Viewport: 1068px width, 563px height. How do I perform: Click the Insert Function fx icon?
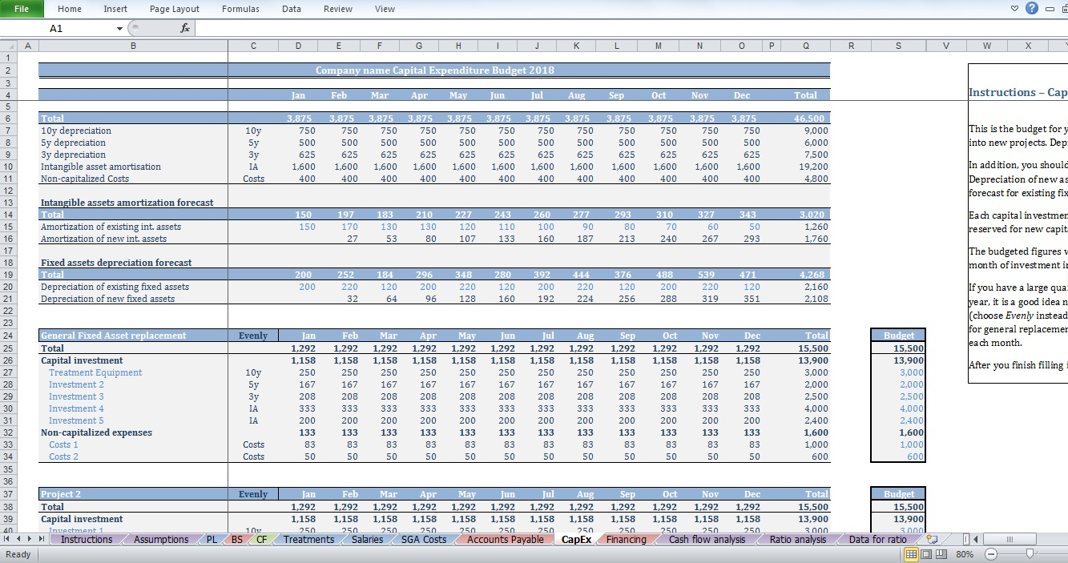click(184, 28)
